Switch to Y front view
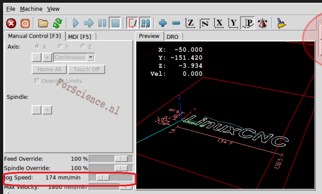Image resolution: width=322 pixels, height=194 pixels. point(233,23)
